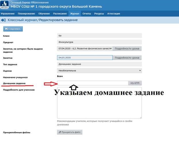Open the Обучение menu
This screenshot has height=141, width=179.
click(44, 14)
